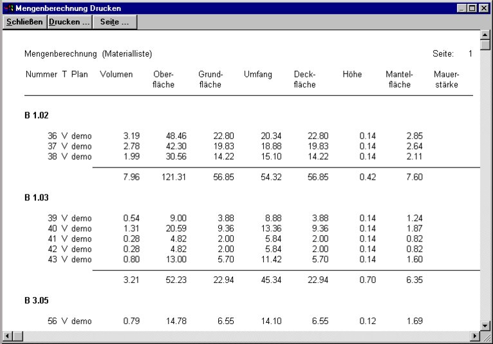The image size is (493, 344).
Task: Click the B 1.03 Volumen total 3.21
Action: [131, 280]
